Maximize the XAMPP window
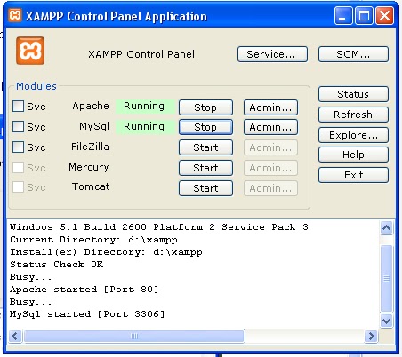 [x=364, y=15]
